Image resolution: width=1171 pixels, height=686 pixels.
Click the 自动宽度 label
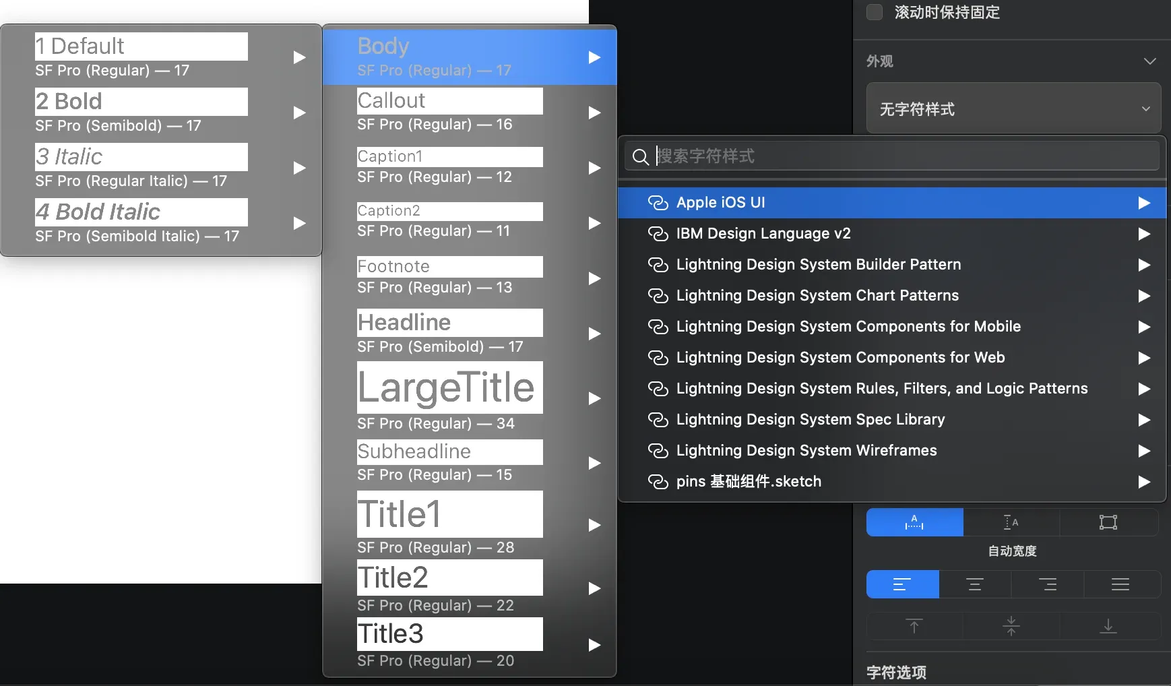click(x=1012, y=551)
